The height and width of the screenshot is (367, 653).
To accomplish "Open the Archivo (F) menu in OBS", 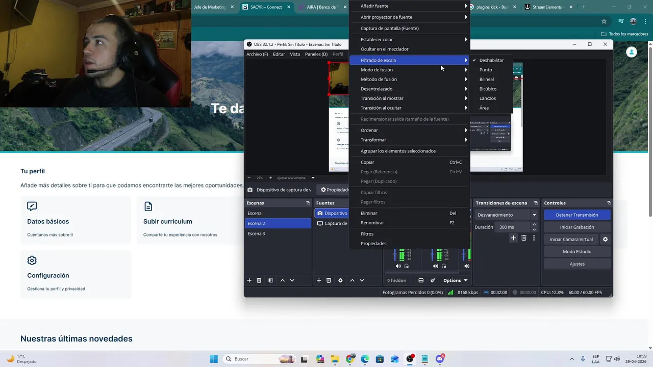I will [x=257, y=54].
